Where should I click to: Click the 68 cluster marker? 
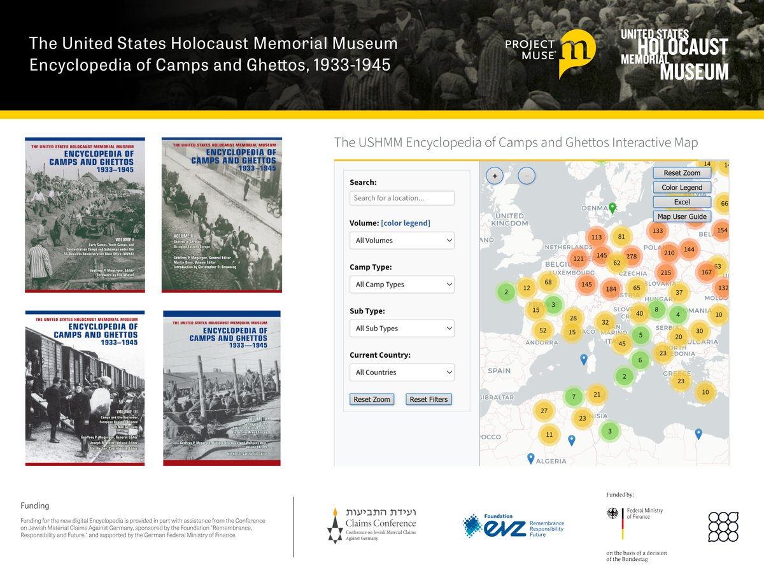coord(548,282)
